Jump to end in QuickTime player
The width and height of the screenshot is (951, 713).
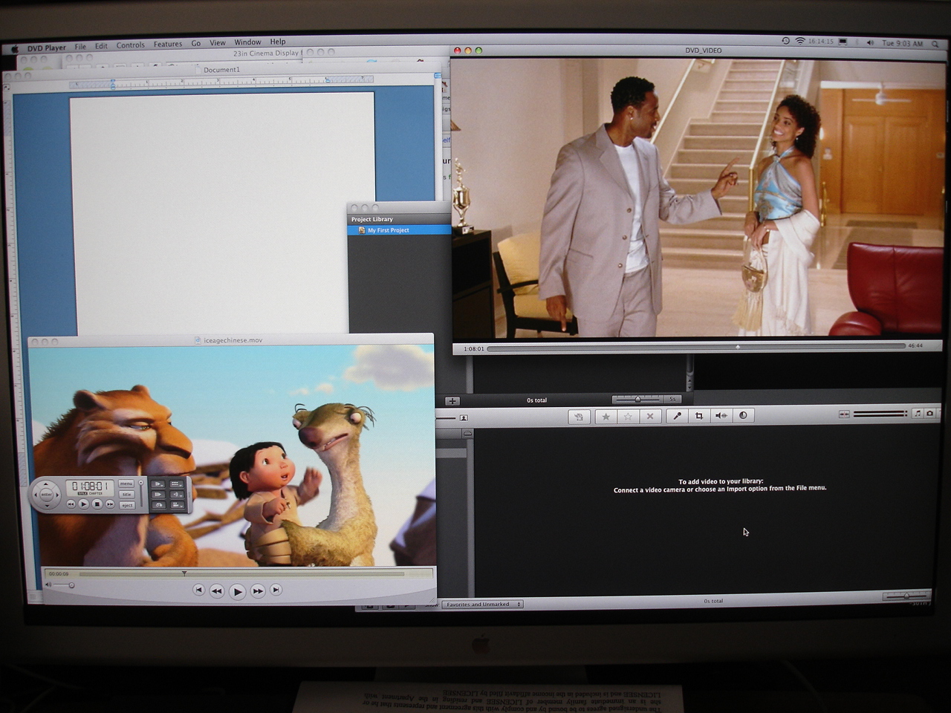pos(276,590)
